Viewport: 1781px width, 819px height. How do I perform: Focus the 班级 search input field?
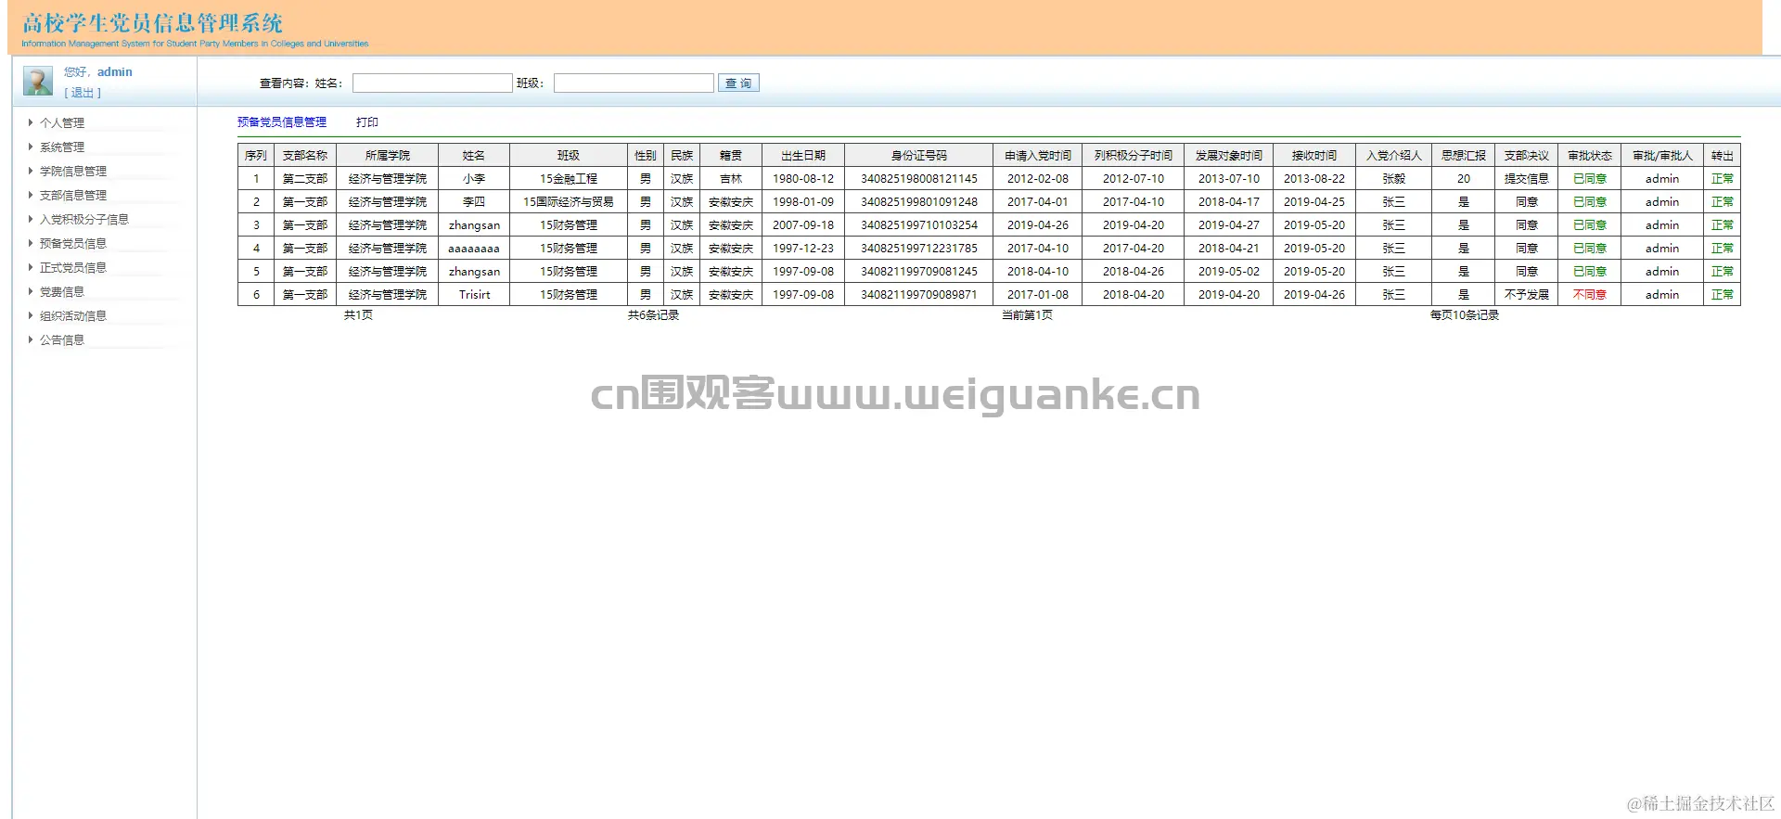[634, 83]
